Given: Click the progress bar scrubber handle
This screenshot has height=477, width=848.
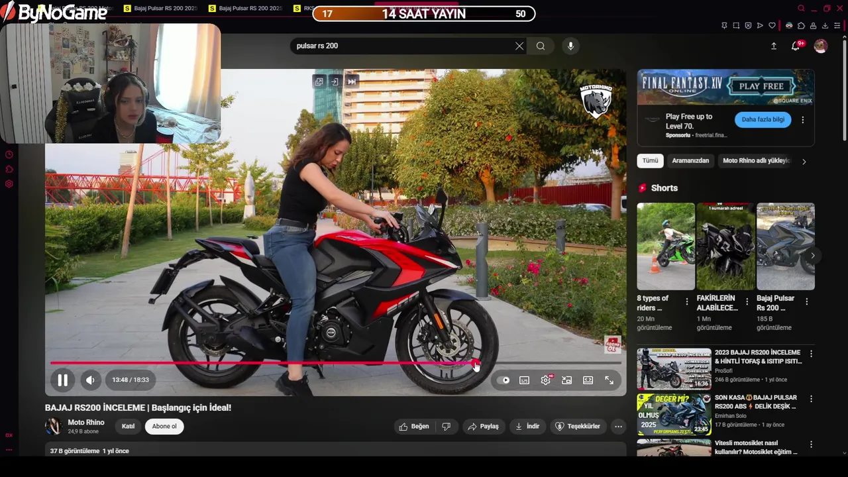Looking at the screenshot, I should [476, 363].
